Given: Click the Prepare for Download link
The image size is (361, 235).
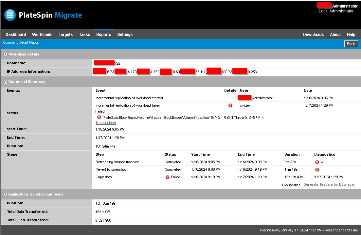Looking at the screenshot, I should click(337, 184).
